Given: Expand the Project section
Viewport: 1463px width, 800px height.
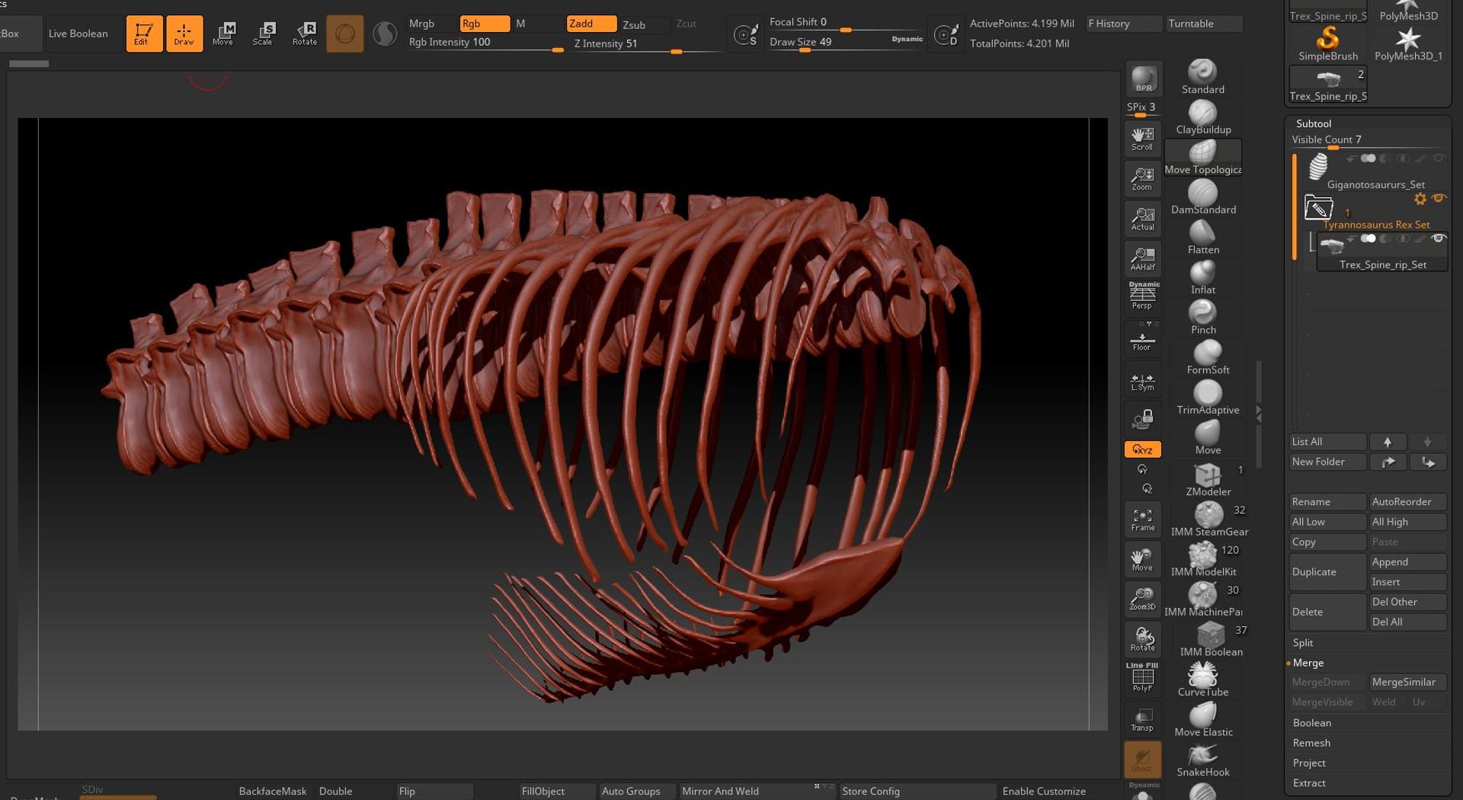Looking at the screenshot, I should (x=1309, y=763).
